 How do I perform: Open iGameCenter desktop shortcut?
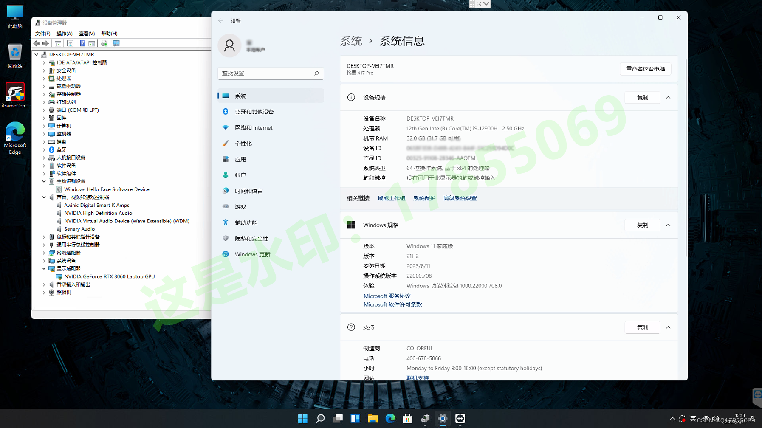15,96
